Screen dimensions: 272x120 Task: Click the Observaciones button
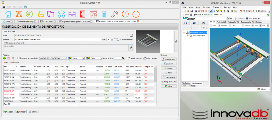point(168,59)
